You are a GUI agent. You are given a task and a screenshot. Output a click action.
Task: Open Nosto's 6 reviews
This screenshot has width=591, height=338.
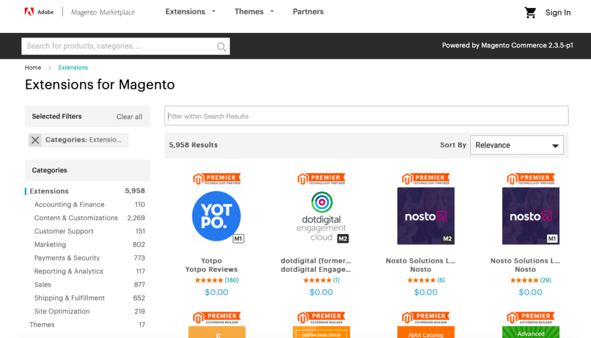[441, 280]
